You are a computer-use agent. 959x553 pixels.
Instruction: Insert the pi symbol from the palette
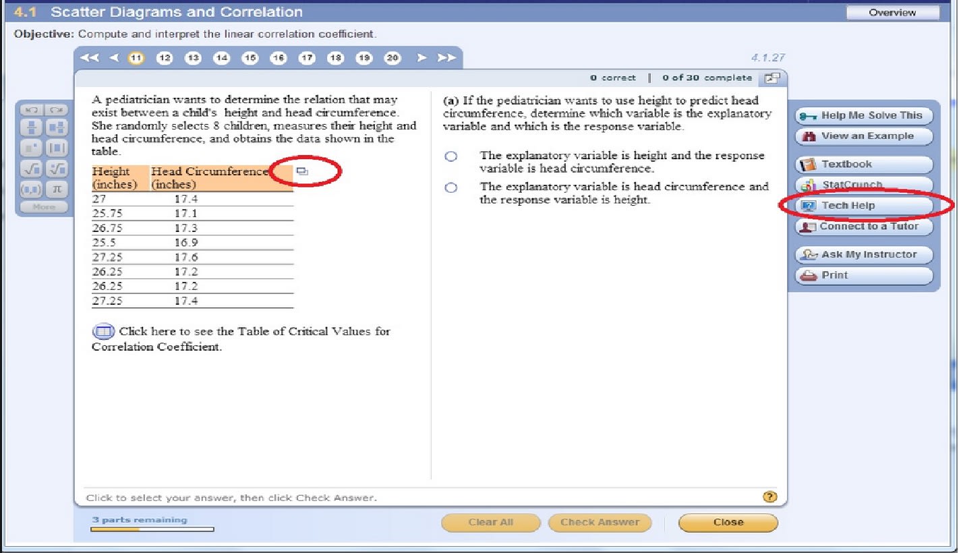click(x=57, y=189)
